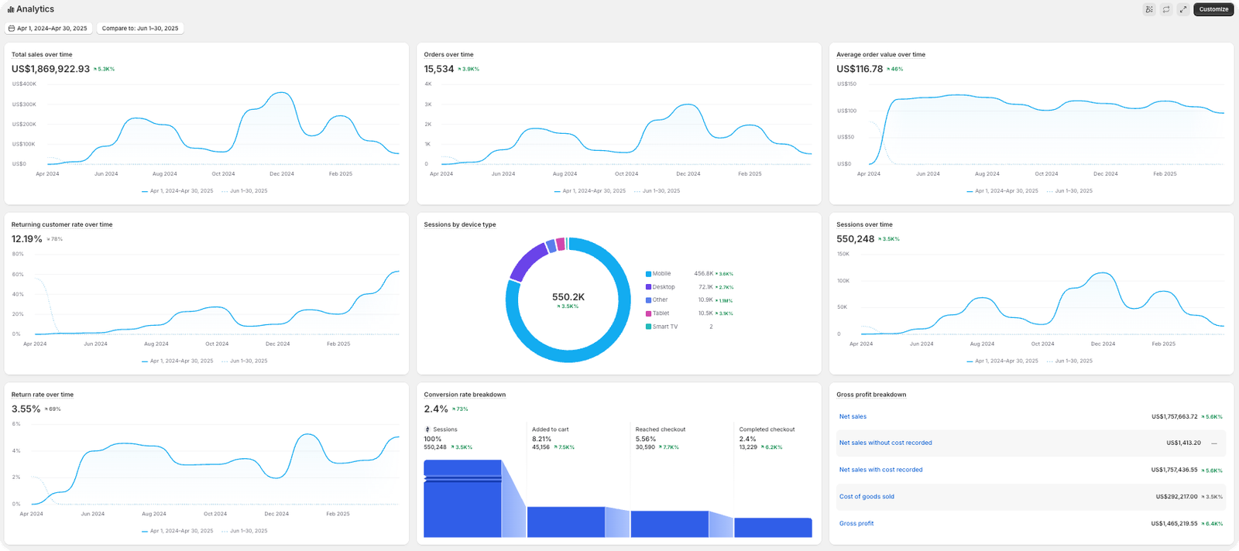The height and width of the screenshot is (551, 1239).
Task: Click the blue Mobile legend square
Action: [648, 274]
